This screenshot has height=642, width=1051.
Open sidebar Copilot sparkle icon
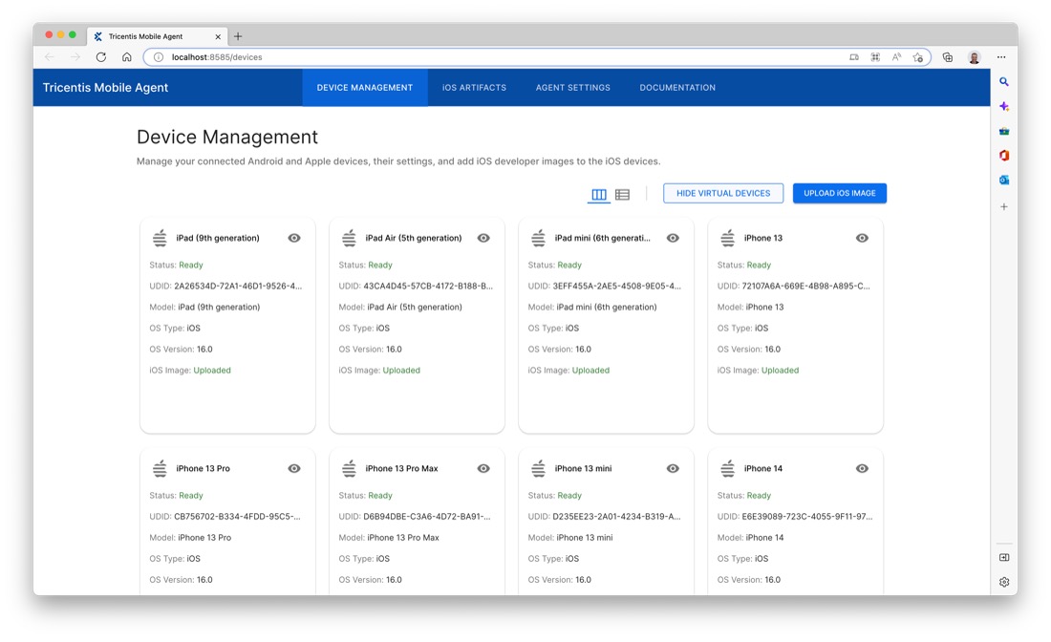(1004, 107)
